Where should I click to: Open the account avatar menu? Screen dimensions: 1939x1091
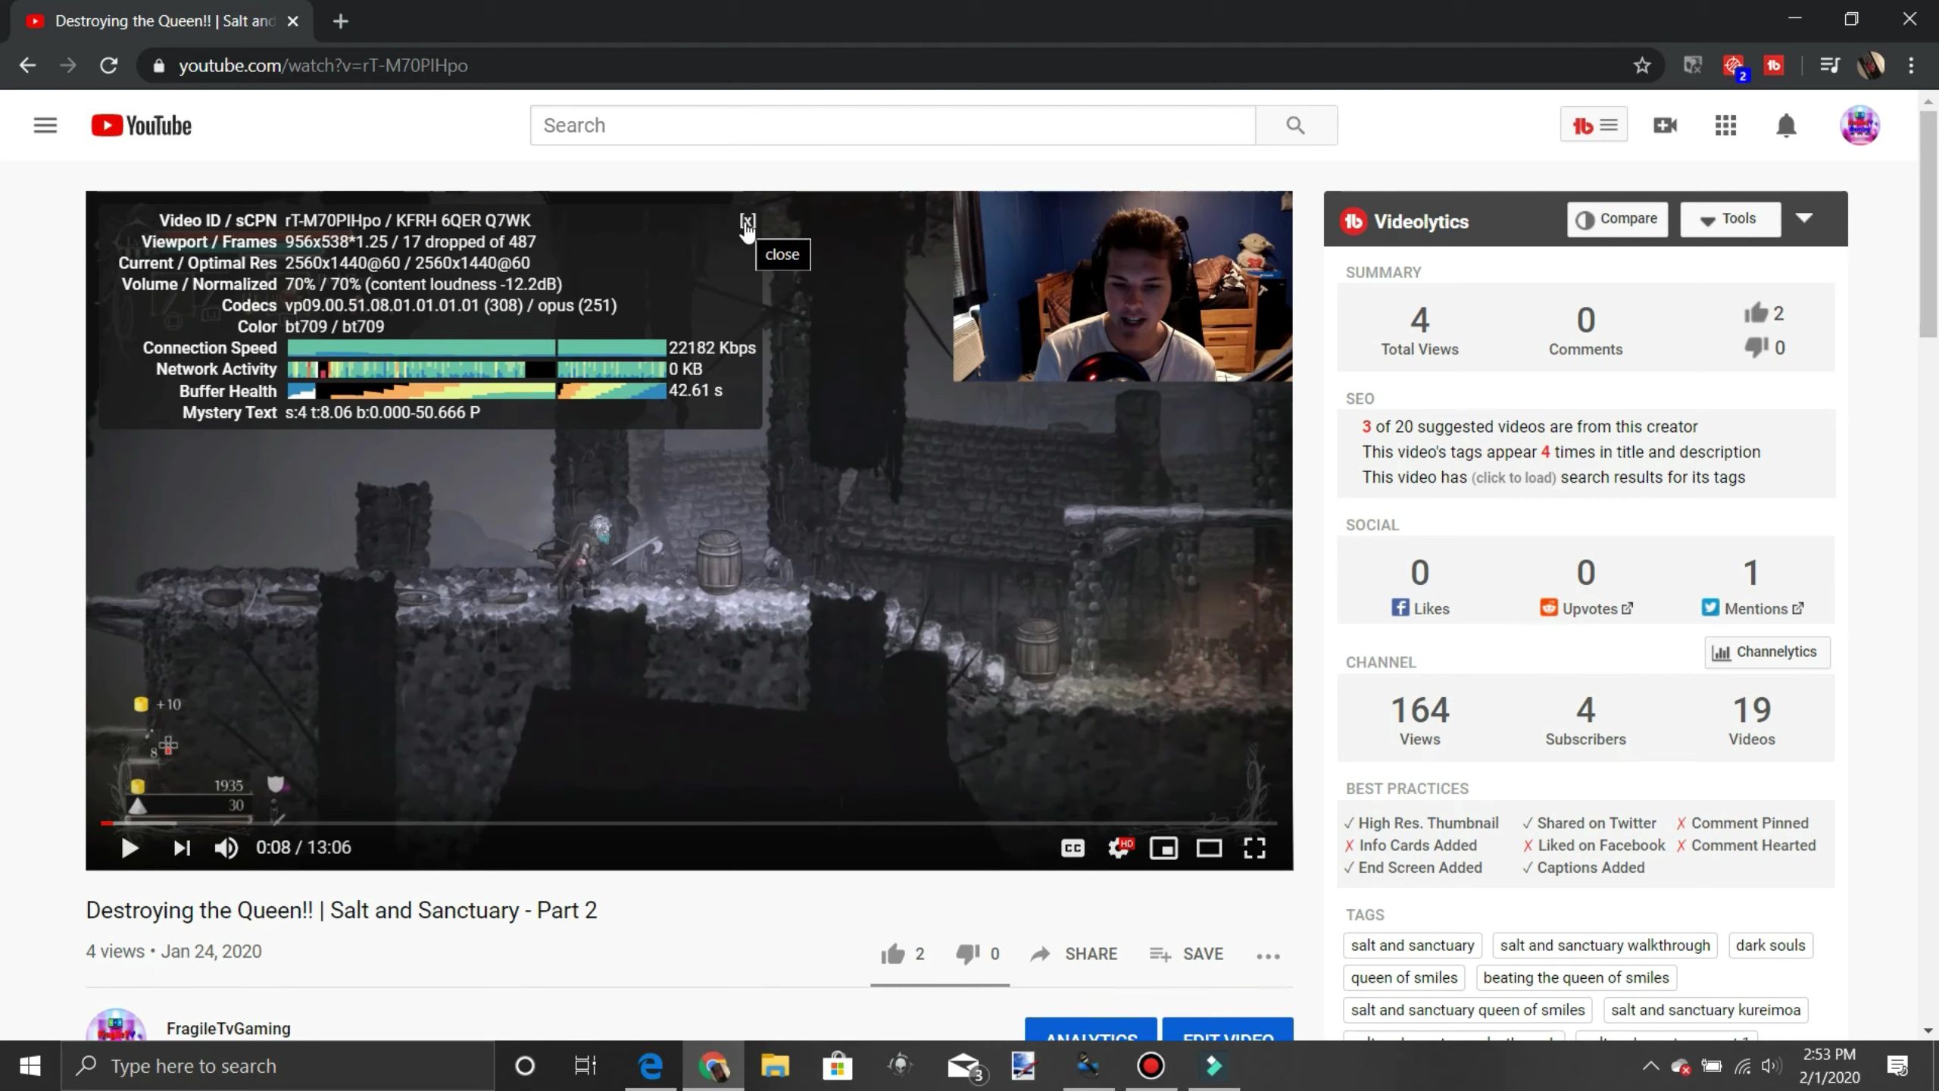(1859, 125)
